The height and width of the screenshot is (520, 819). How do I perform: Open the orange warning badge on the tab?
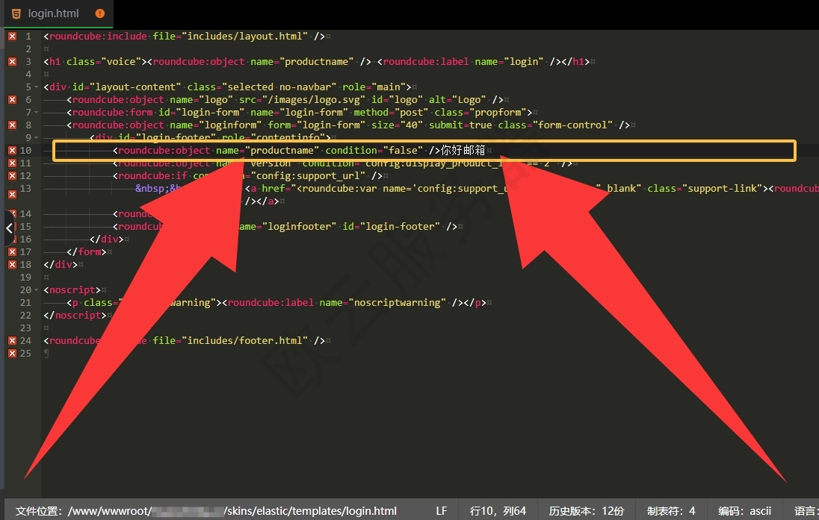click(x=99, y=13)
